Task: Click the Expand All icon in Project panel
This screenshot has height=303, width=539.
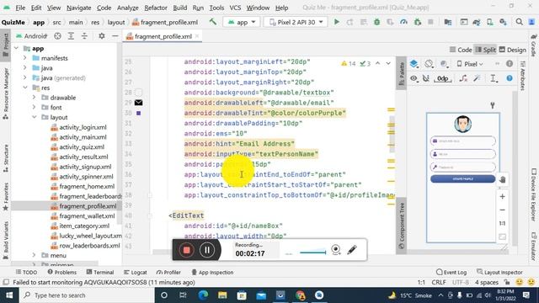Action: [x=71, y=35]
